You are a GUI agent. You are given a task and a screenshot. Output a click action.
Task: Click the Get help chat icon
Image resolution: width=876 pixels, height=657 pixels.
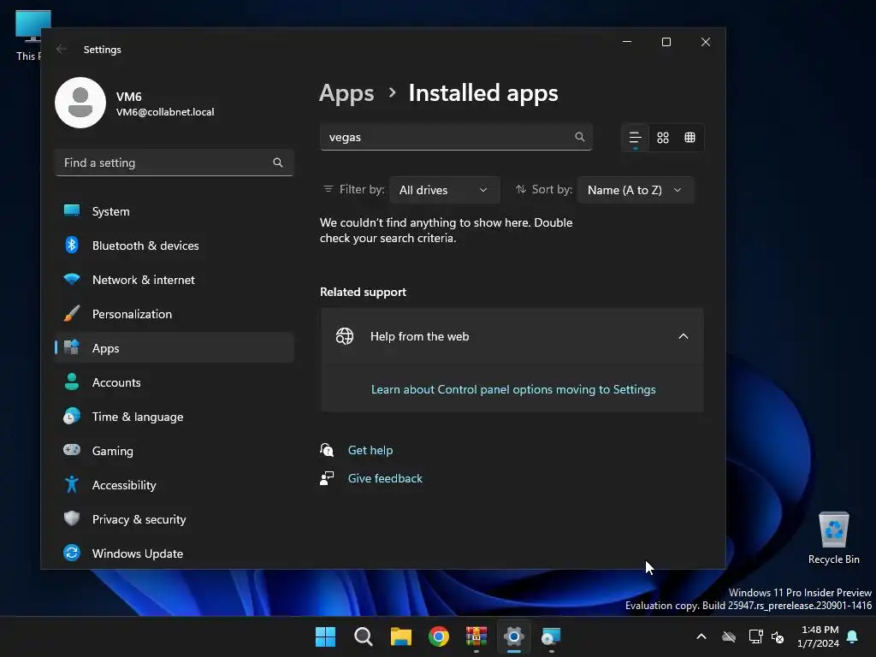(327, 450)
